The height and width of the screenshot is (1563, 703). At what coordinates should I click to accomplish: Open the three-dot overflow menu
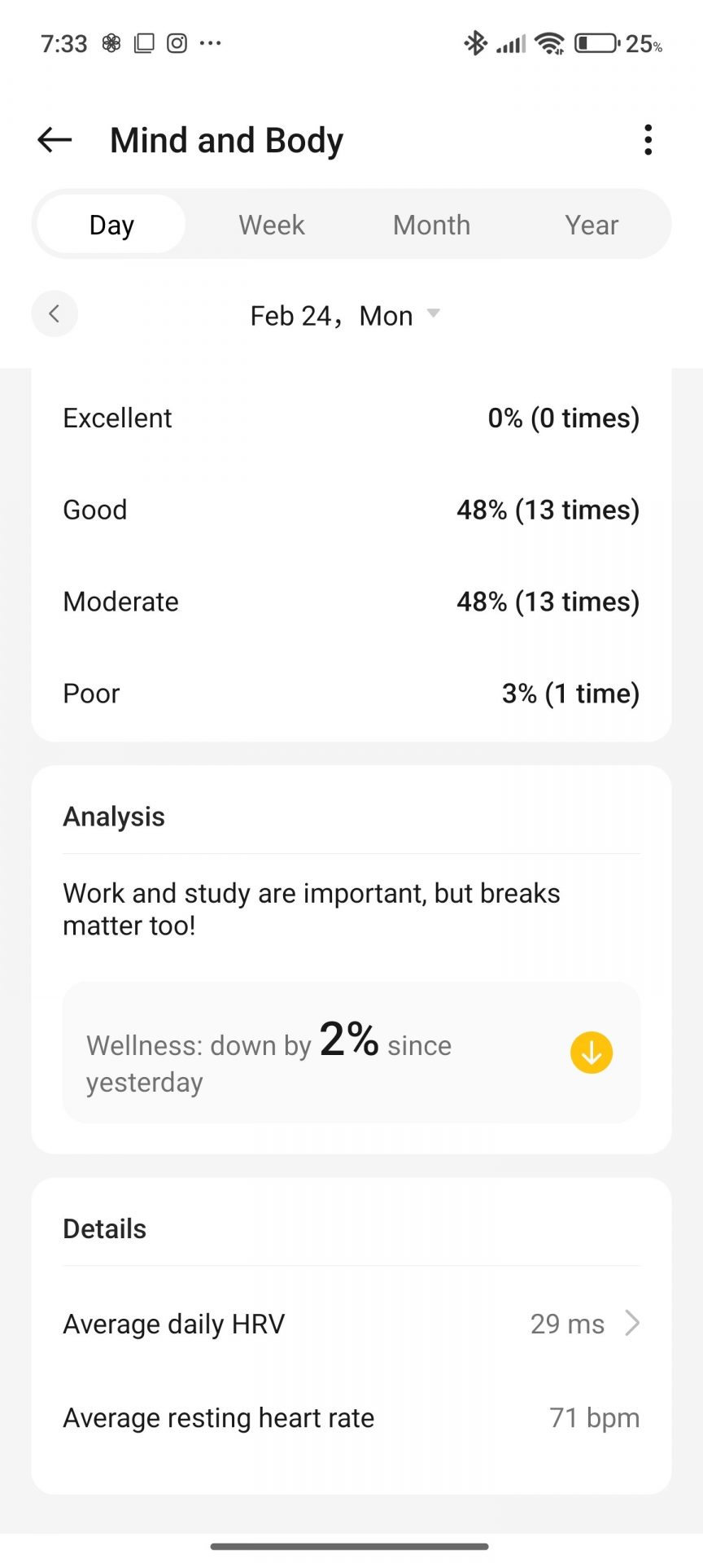[648, 140]
